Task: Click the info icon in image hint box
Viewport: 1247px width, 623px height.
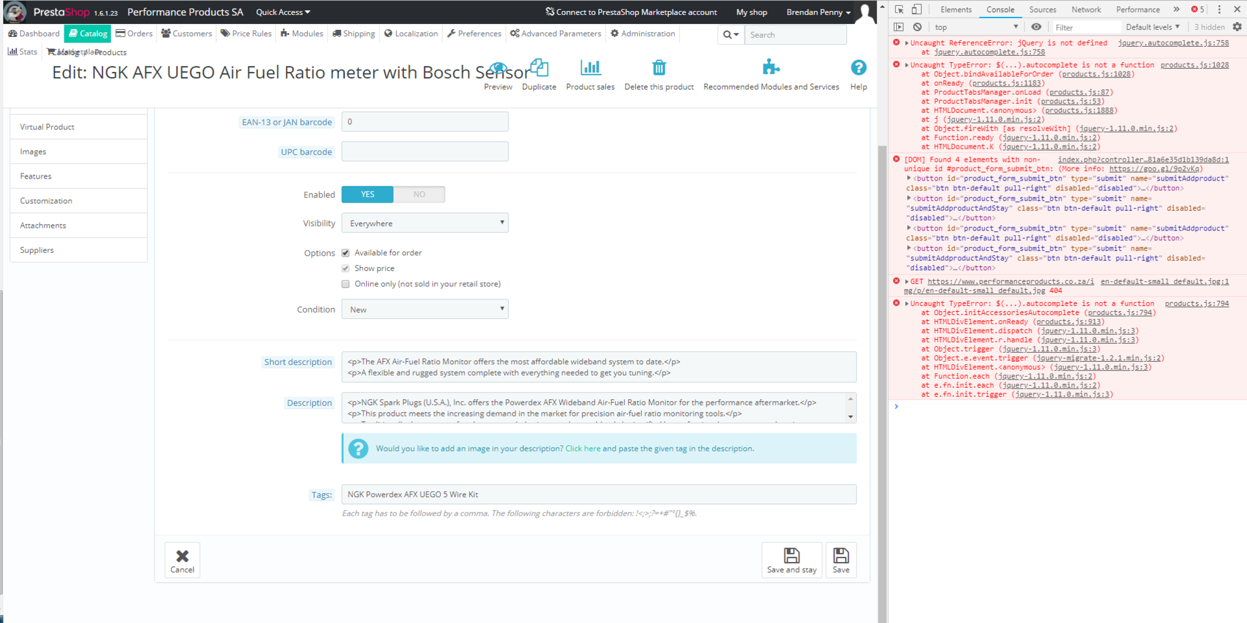Action: coord(358,448)
